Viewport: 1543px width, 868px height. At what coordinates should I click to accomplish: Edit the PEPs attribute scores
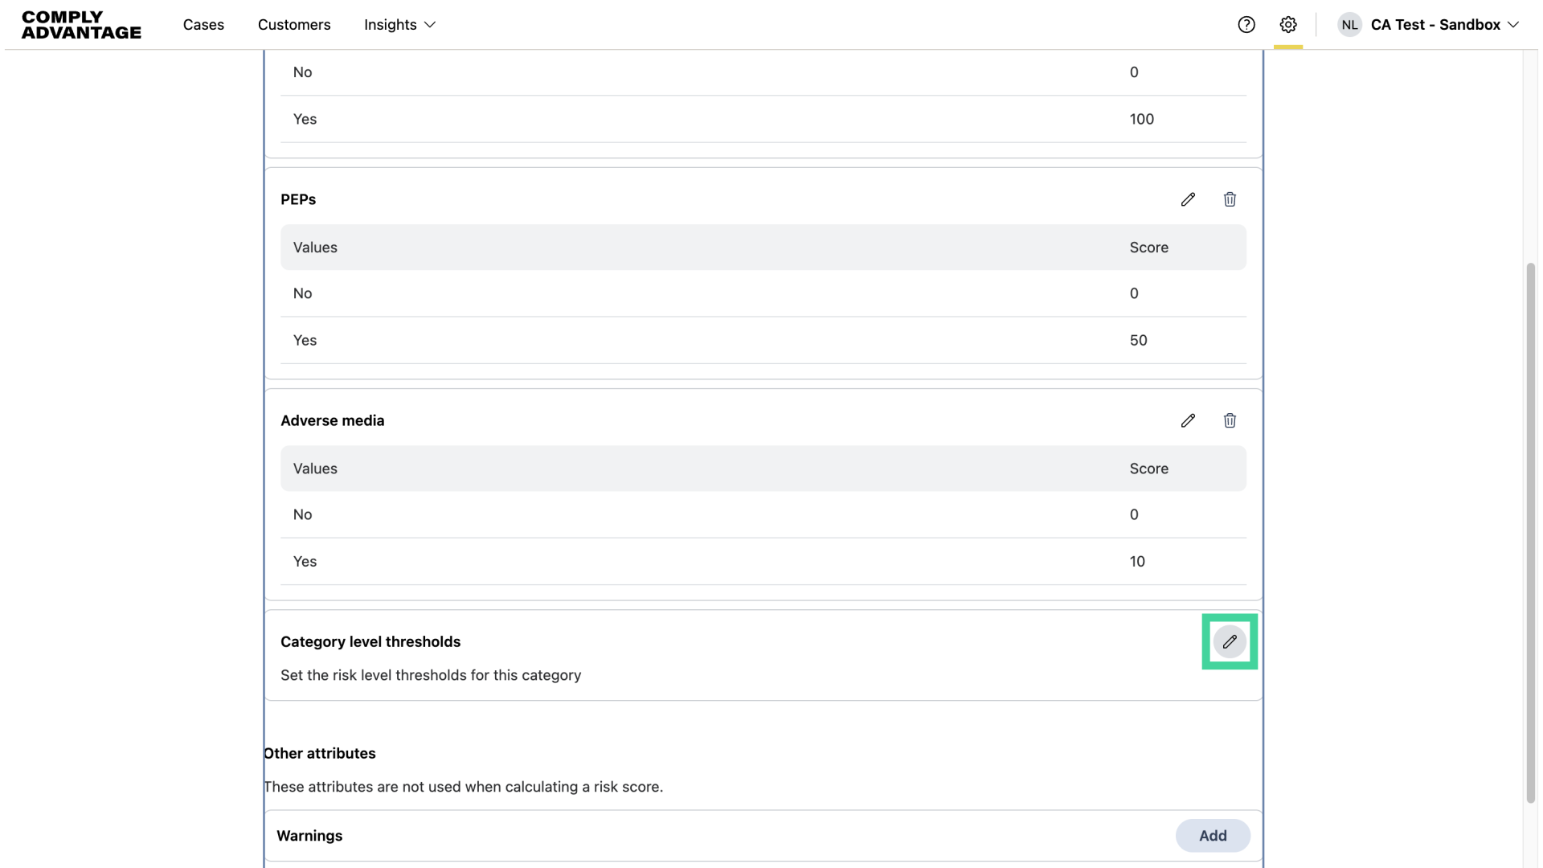(1188, 199)
